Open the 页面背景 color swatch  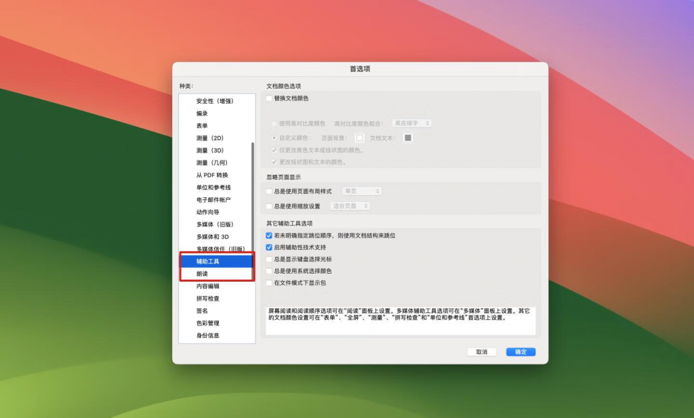(359, 138)
